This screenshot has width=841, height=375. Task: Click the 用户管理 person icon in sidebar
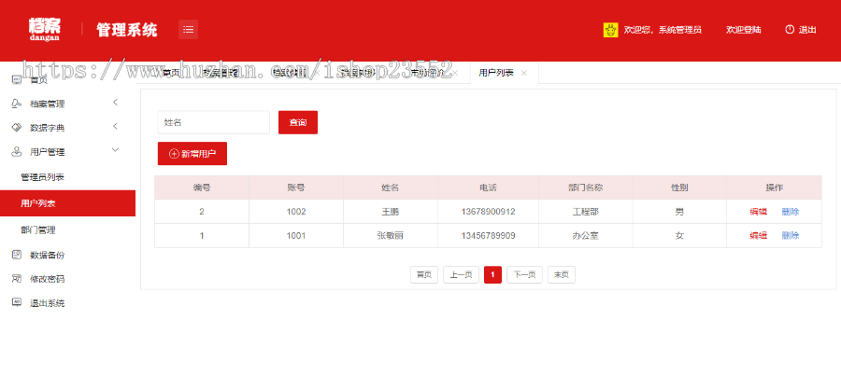(x=16, y=152)
